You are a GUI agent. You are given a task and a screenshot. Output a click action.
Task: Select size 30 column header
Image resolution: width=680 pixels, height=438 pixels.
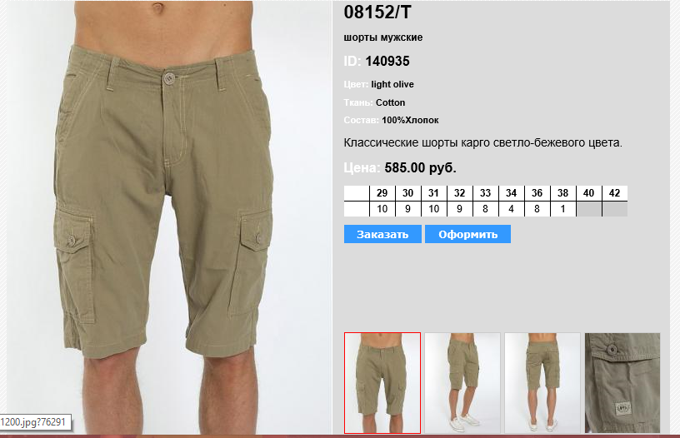pos(407,193)
